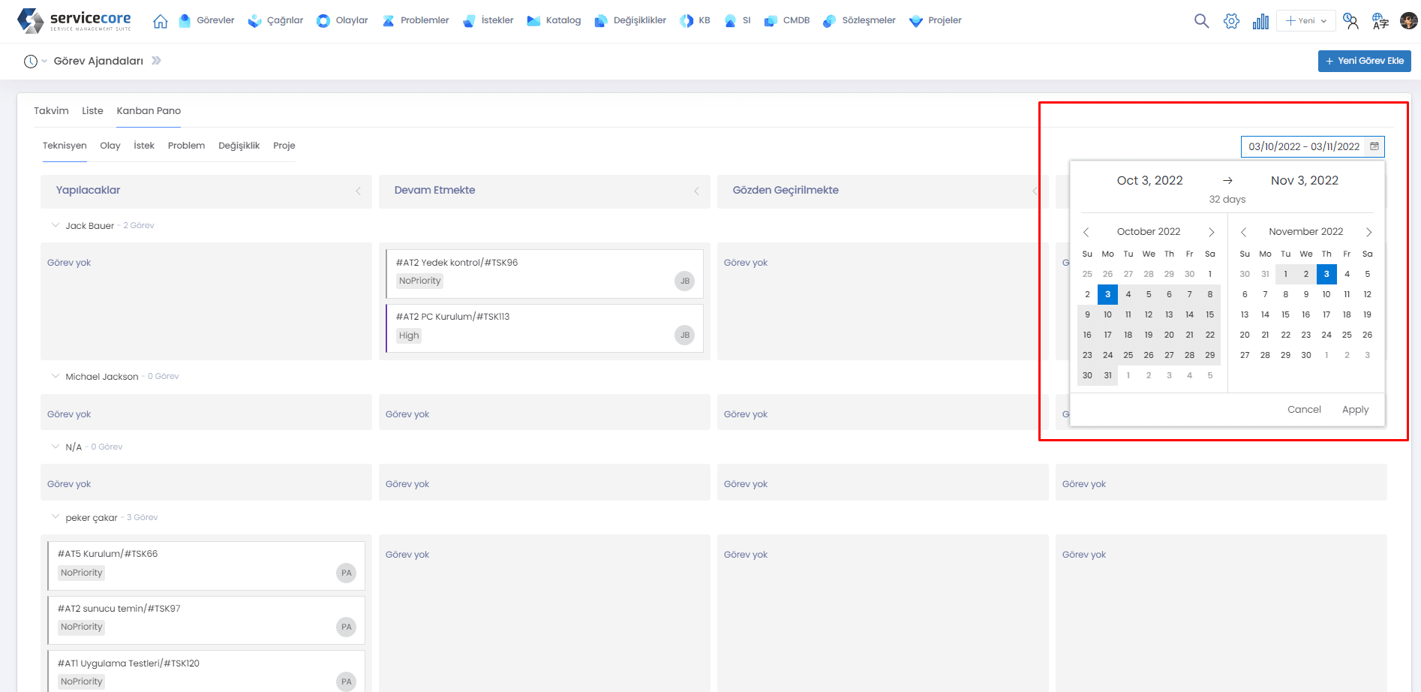This screenshot has width=1421, height=692.
Task: Select October 3 in the calendar
Action: click(1107, 294)
